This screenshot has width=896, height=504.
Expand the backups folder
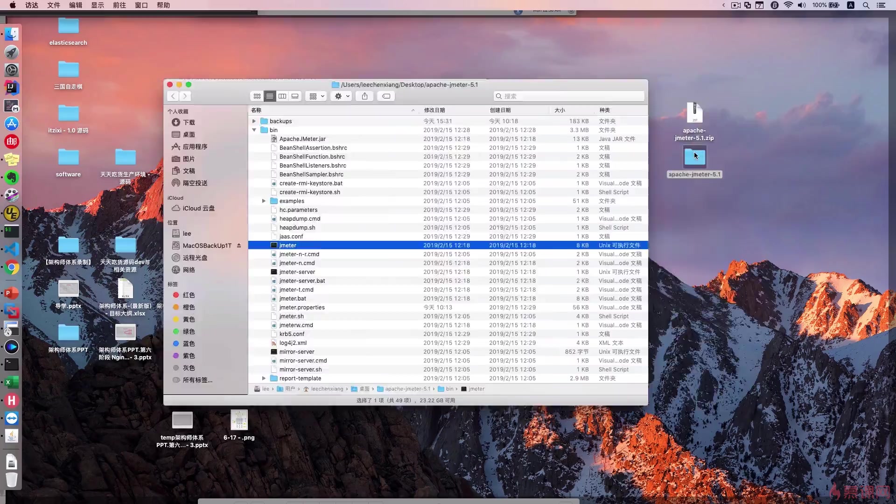tap(254, 121)
